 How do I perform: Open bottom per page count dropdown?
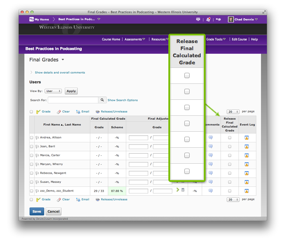(233, 200)
